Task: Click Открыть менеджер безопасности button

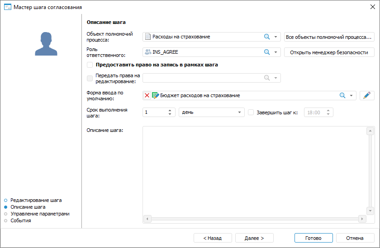Action: coord(329,52)
